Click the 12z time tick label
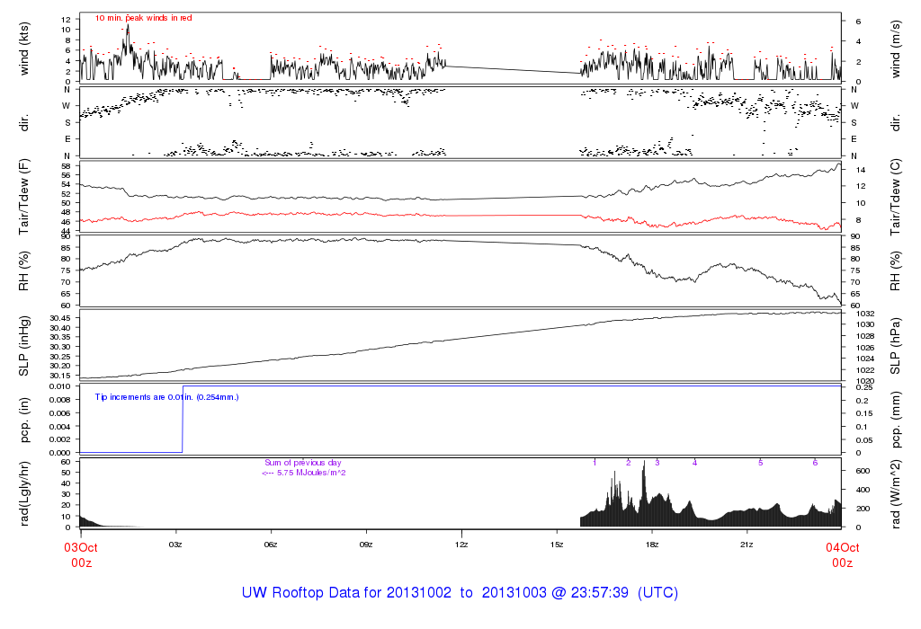The width and height of the screenshot is (921, 629). point(461,545)
